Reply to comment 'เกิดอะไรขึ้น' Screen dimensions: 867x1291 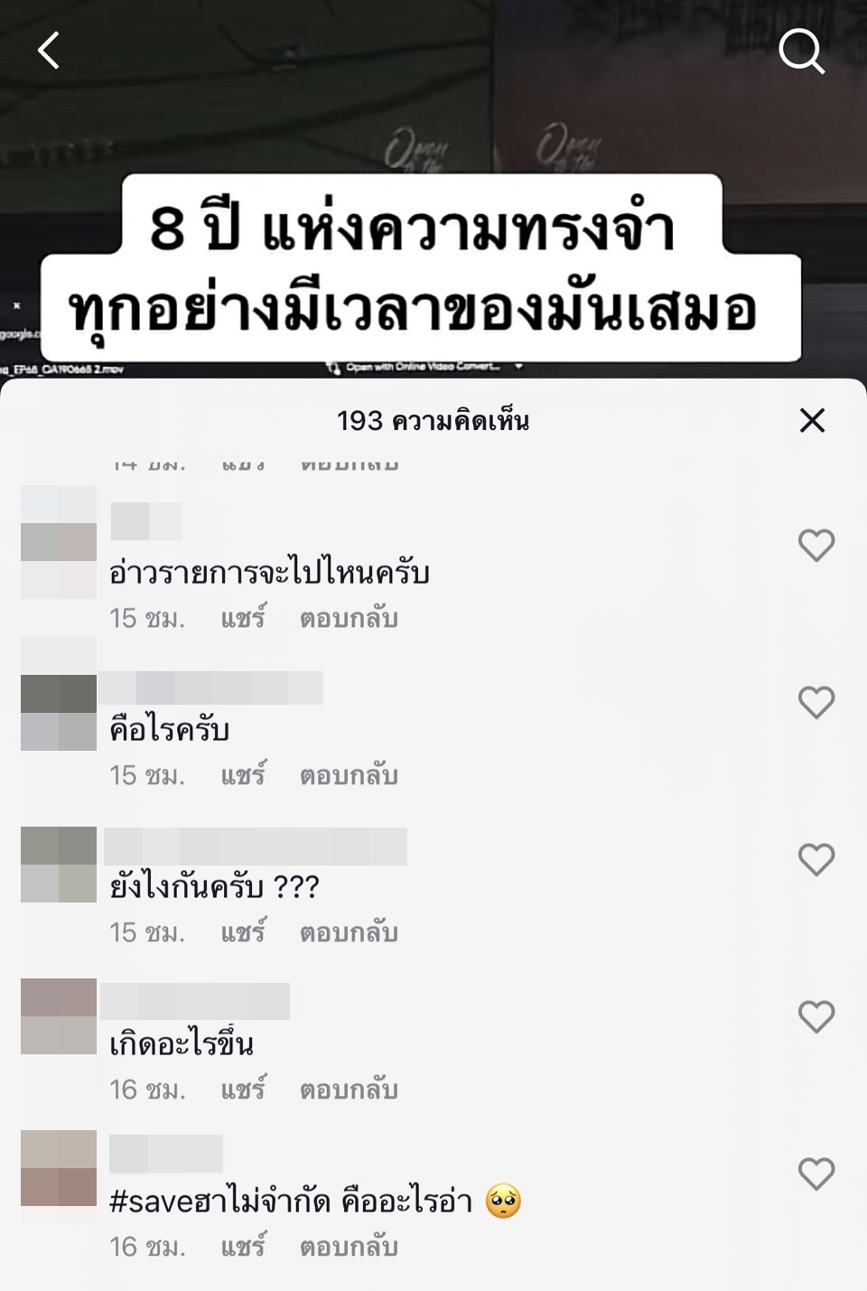(x=349, y=1090)
